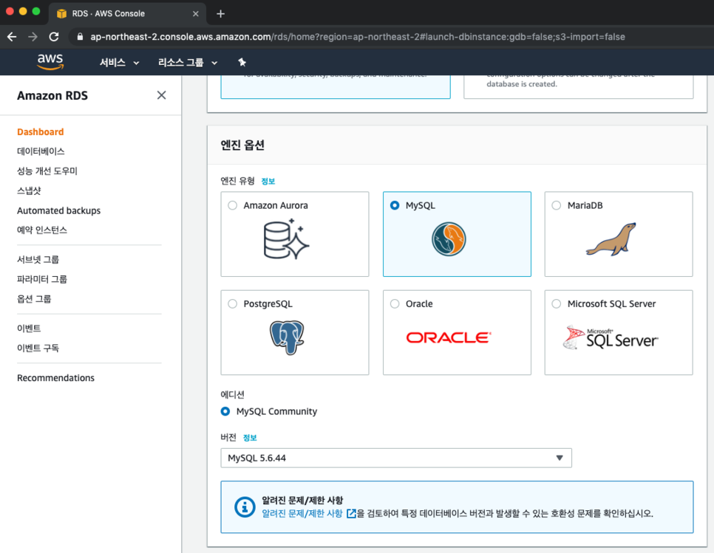The height and width of the screenshot is (553, 714).
Task: Click the external link icon in notice
Action: (x=351, y=513)
